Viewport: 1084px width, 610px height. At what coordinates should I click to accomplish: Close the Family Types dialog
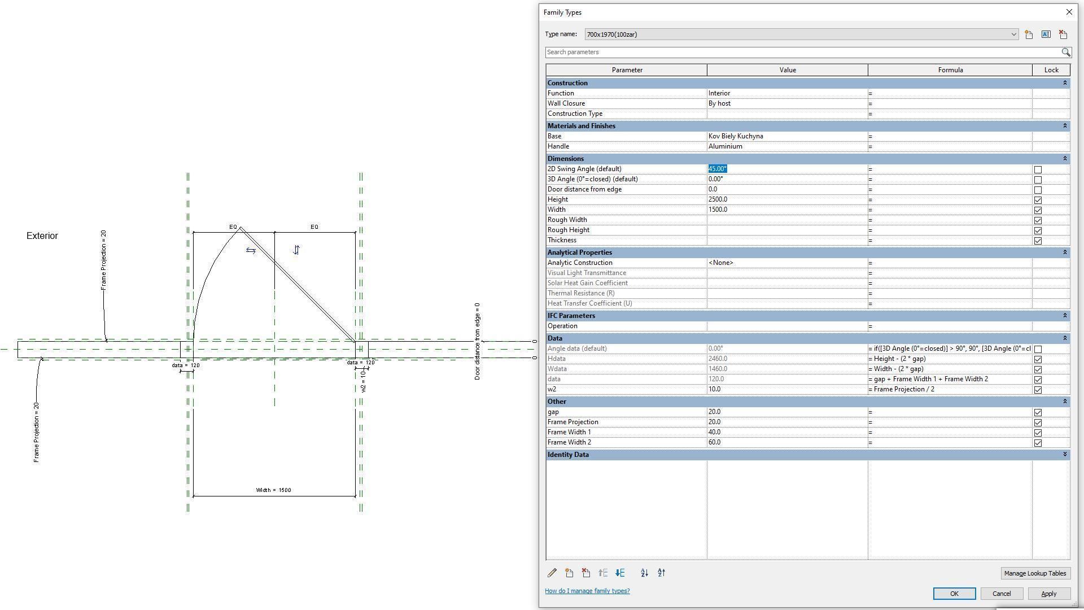pyautogui.click(x=1069, y=12)
